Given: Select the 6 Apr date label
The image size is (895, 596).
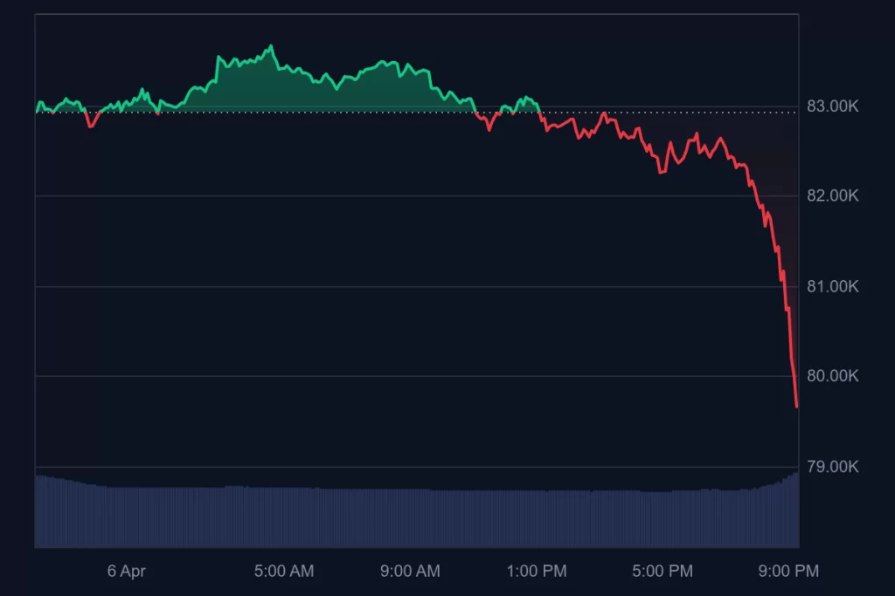Looking at the screenshot, I should tap(126, 572).
